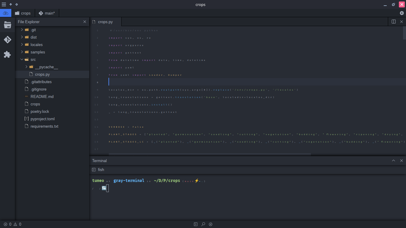The width and height of the screenshot is (406, 228).
Task: Select the File Explorer icon in the sidebar
Action: (x=7, y=25)
